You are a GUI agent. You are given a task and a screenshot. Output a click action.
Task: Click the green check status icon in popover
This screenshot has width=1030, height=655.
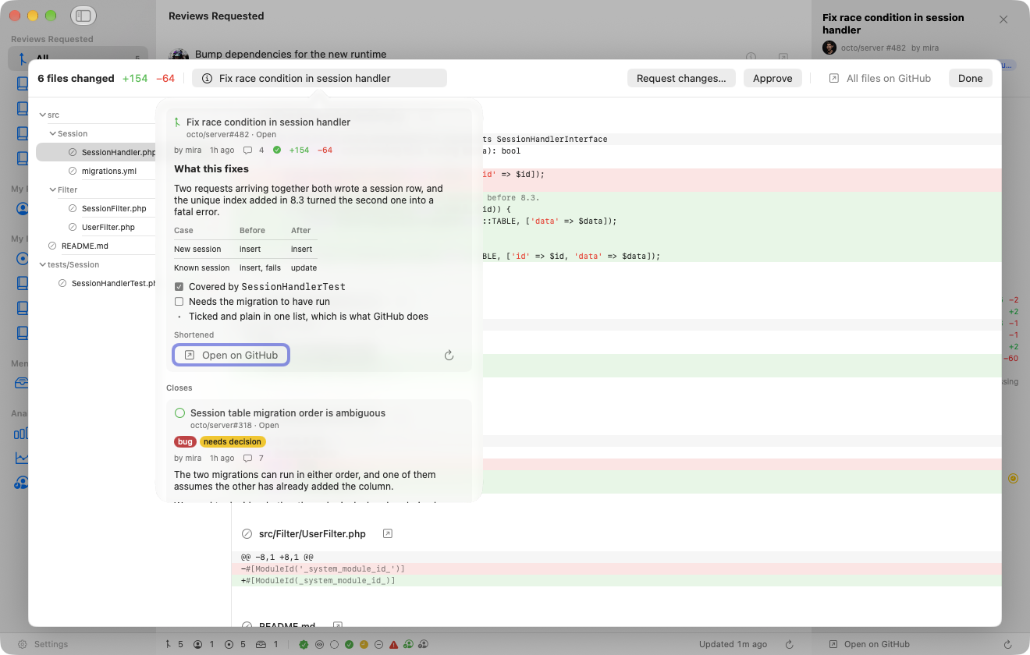[x=277, y=150]
